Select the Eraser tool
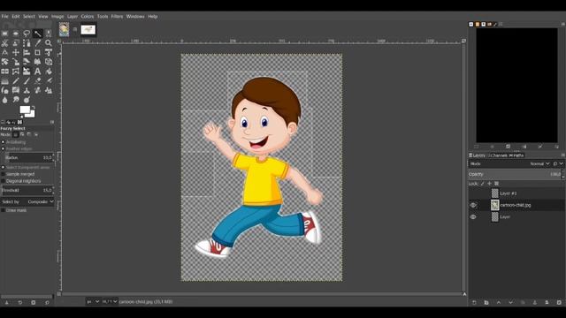This screenshot has height=318, width=566. (37, 80)
